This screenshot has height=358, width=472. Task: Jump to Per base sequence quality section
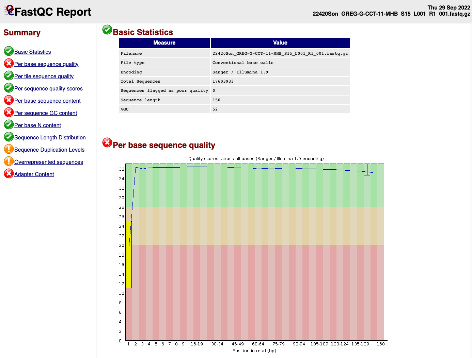(x=46, y=64)
